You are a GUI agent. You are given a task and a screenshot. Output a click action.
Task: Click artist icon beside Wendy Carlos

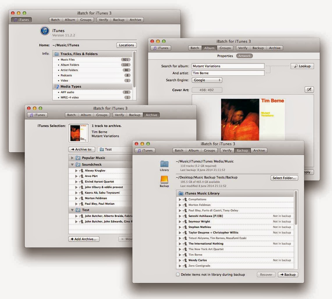[x=185, y=260]
